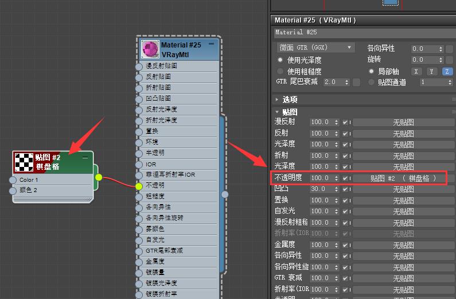The height and width of the screenshot is (299, 456).
Task: Select the 使用粗糙度 radio button
Action: click(x=280, y=71)
